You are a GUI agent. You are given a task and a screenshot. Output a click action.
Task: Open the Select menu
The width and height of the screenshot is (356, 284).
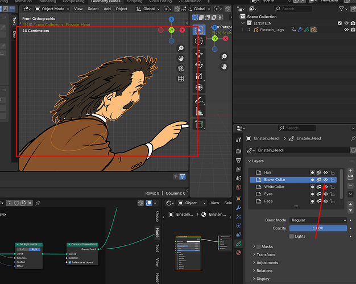tap(93, 9)
